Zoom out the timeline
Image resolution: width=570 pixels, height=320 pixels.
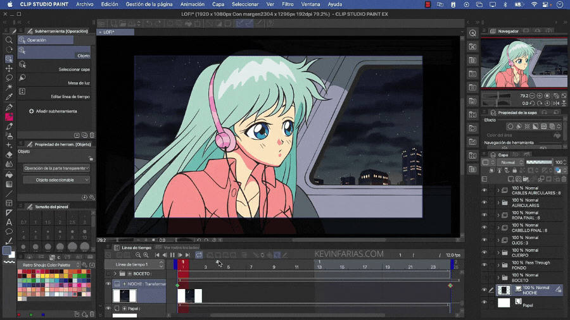point(138,255)
